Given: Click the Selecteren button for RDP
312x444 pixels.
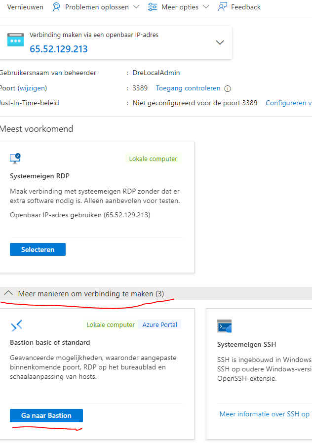Looking at the screenshot, I should (38, 249).
